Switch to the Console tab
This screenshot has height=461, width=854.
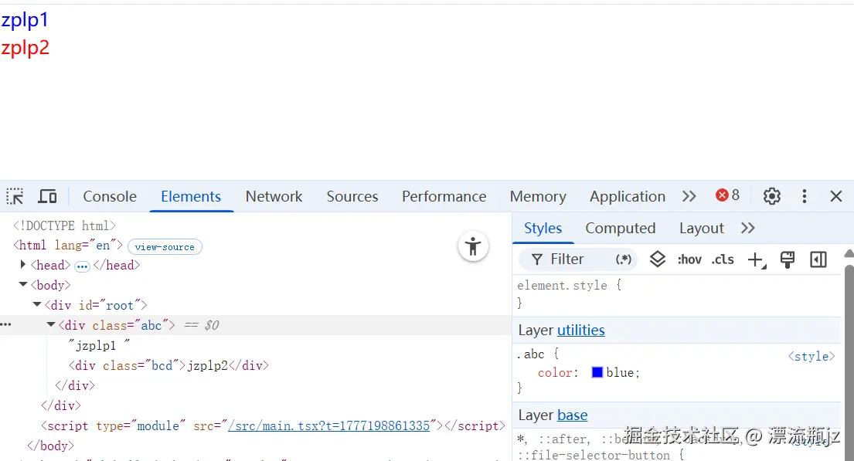[110, 196]
